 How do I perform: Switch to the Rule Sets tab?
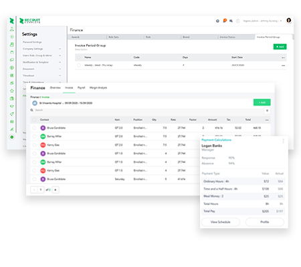[x=125, y=37]
